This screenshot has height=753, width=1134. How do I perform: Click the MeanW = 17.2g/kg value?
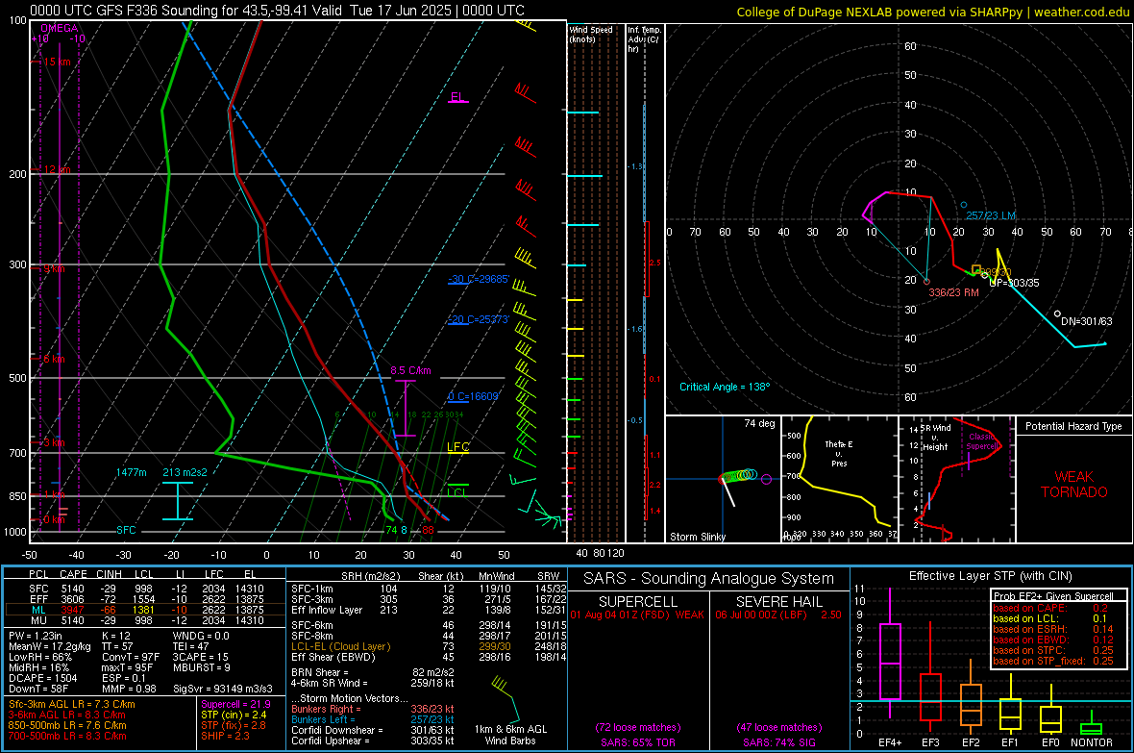(x=50, y=646)
